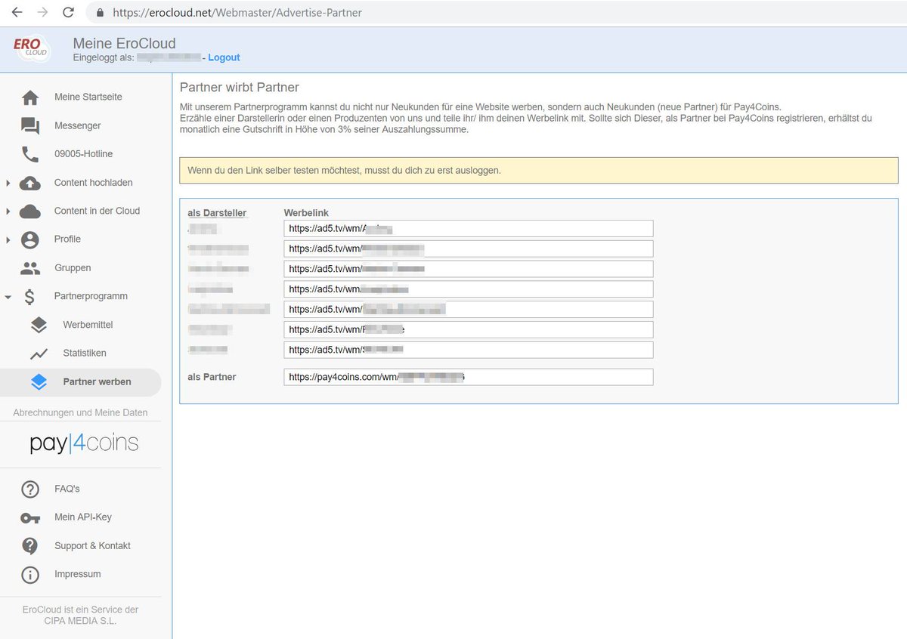Expand the Content in der Cloud arrow

tap(8, 211)
